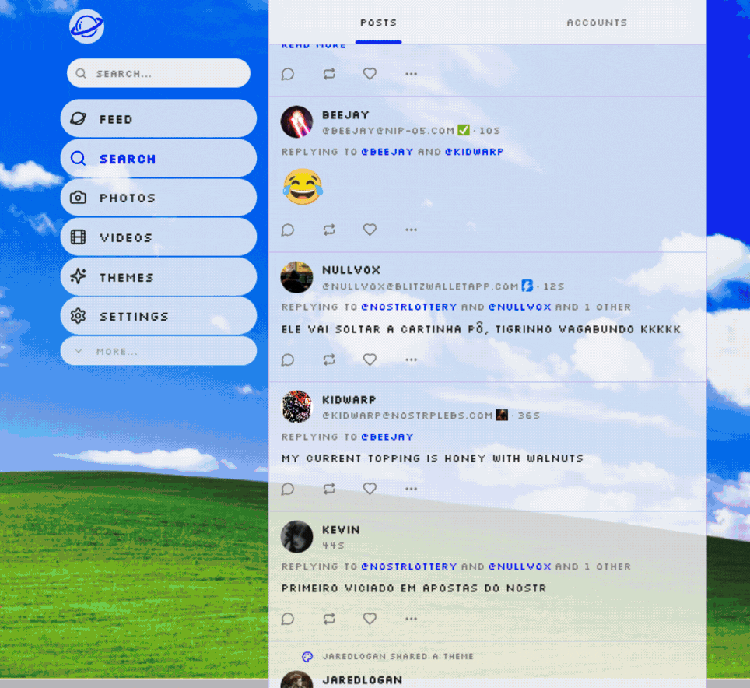Like Kevin's post with heart icon
Image resolution: width=750 pixels, height=688 pixels.
tap(370, 619)
